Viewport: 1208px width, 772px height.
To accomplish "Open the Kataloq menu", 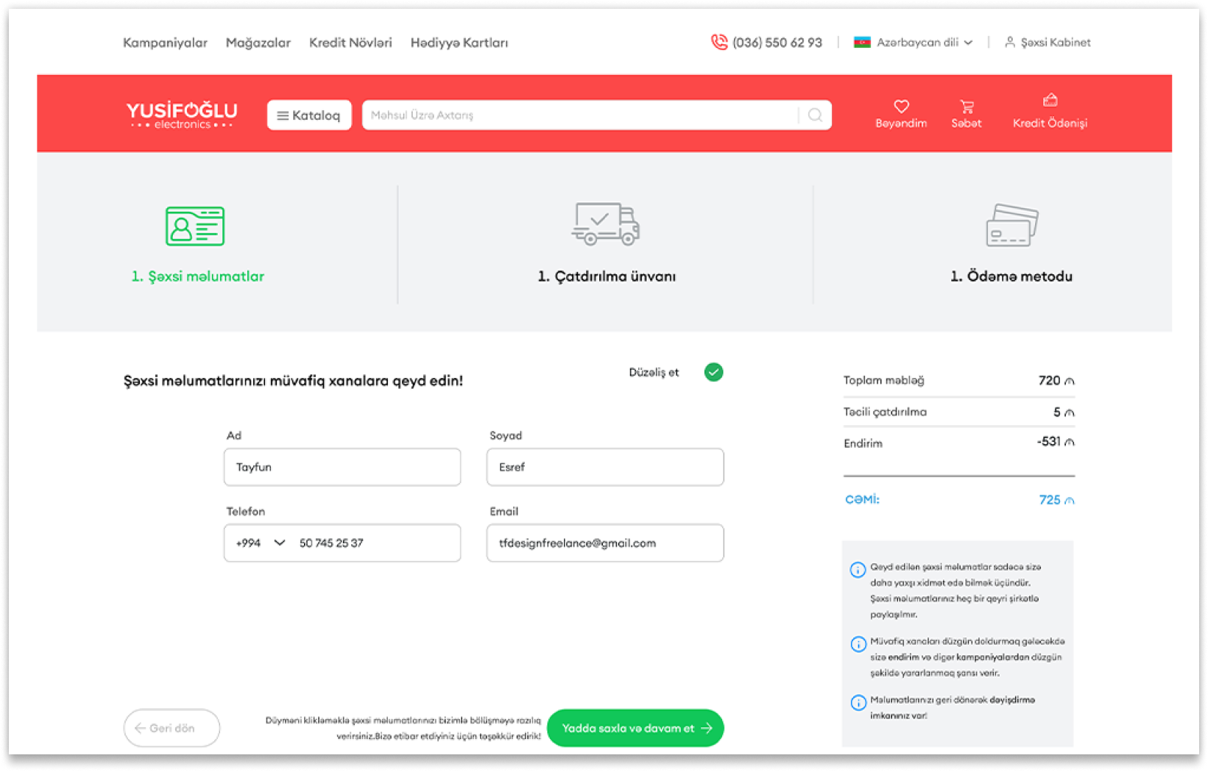I will click(308, 115).
